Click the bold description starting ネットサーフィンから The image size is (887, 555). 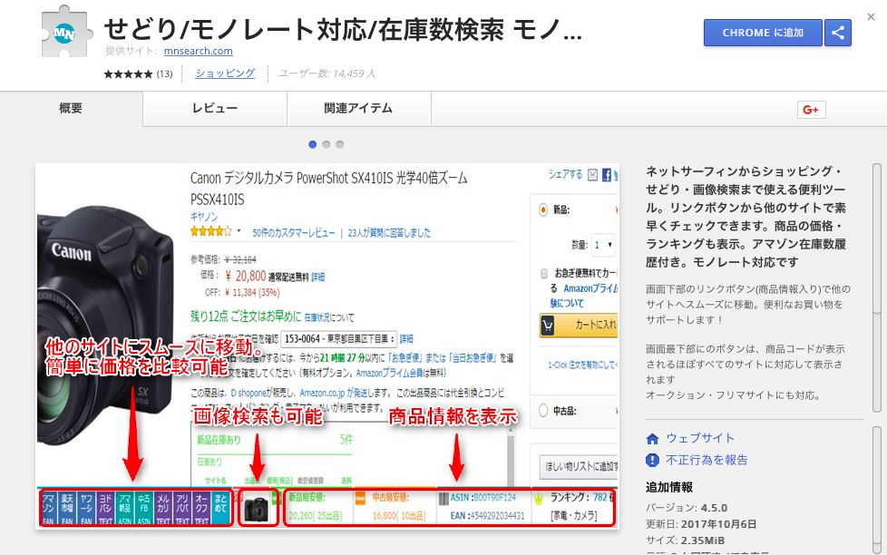(x=746, y=217)
